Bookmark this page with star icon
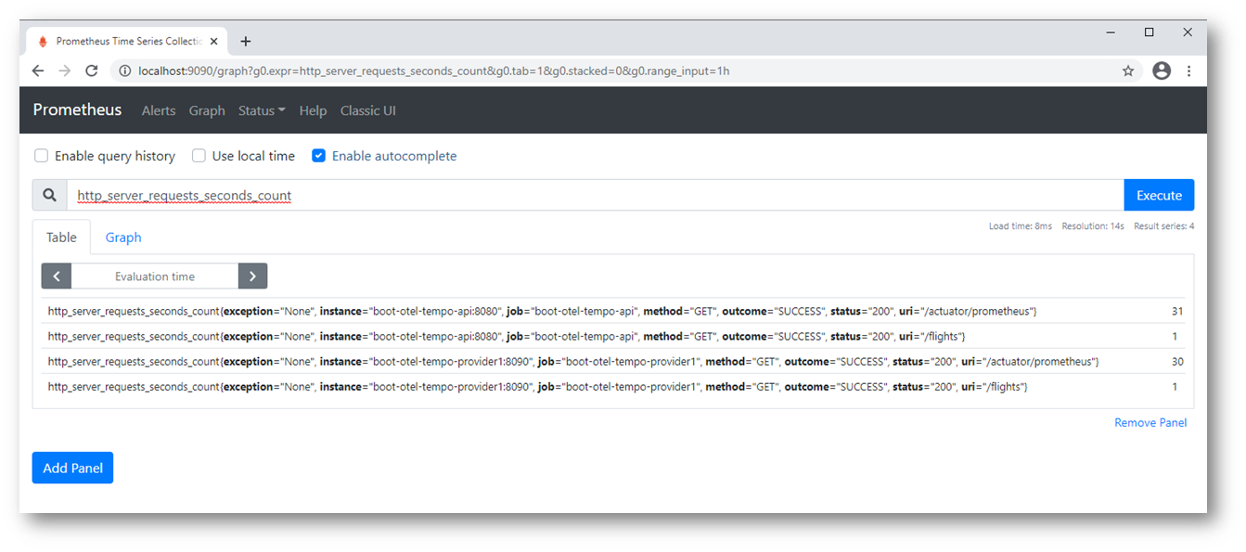The image size is (1246, 552). coord(1128,71)
